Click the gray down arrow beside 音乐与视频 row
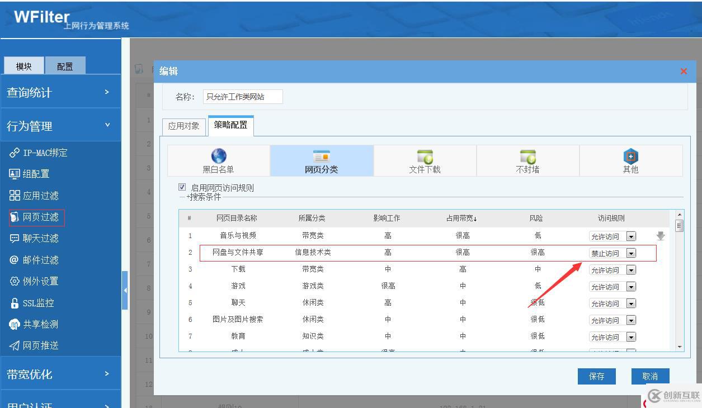Image resolution: width=702 pixels, height=408 pixels. tap(661, 236)
